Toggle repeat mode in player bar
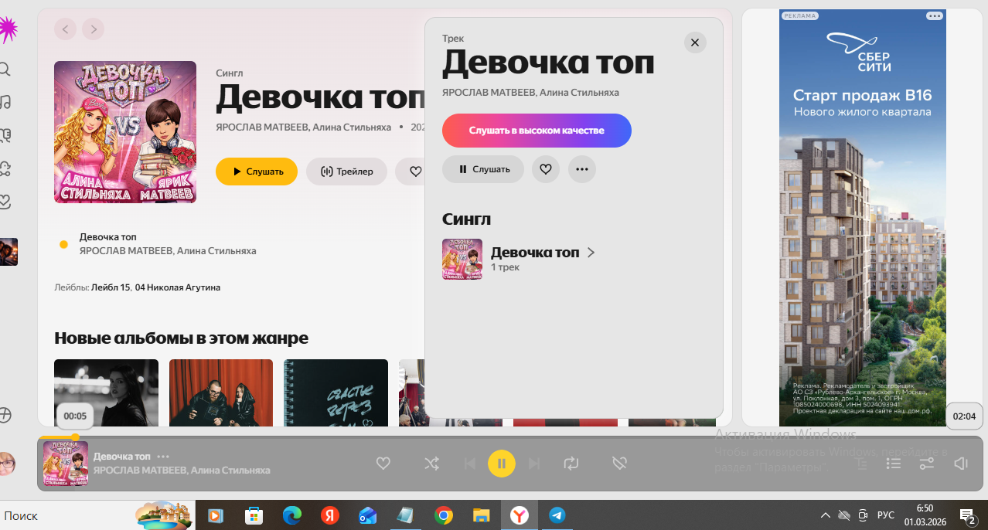 (571, 464)
